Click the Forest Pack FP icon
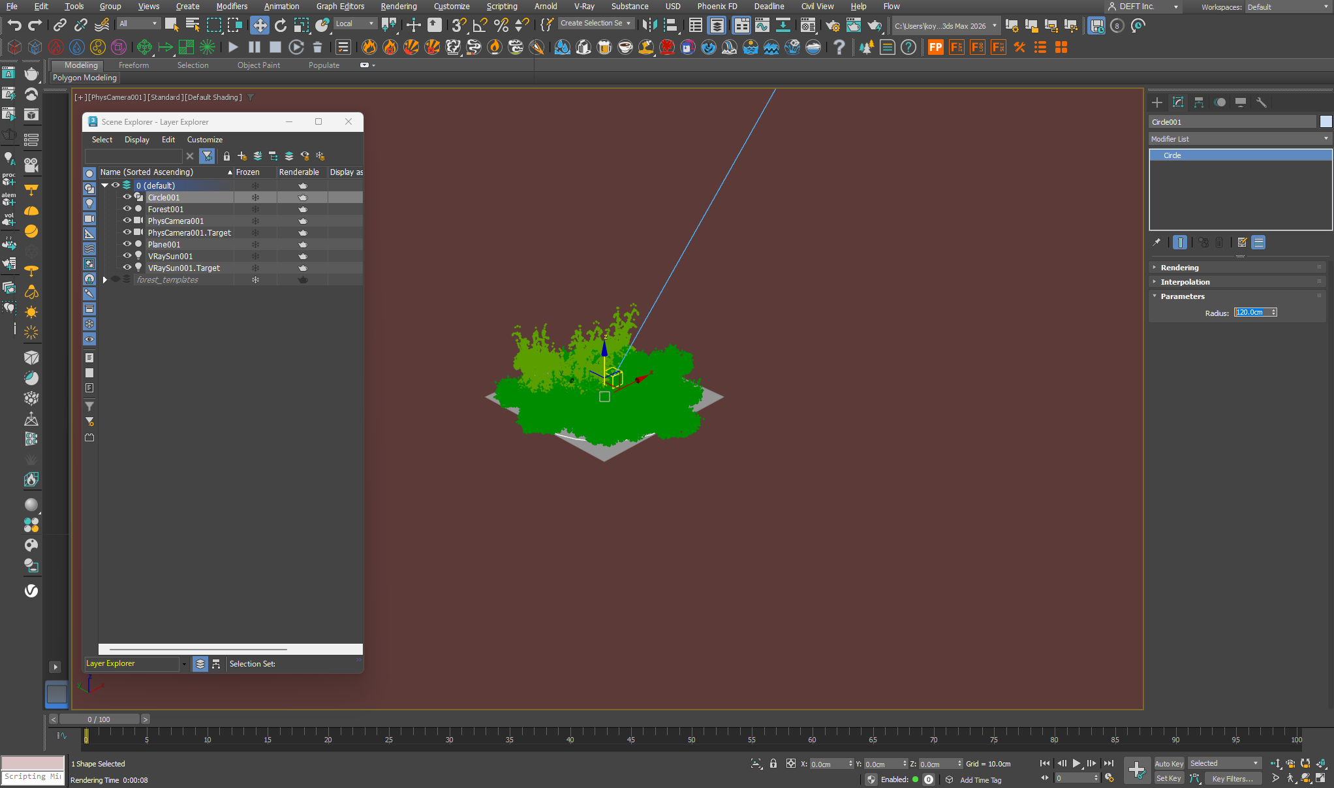The width and height of the screenshot is (1334, 788). tap(935, 47)
